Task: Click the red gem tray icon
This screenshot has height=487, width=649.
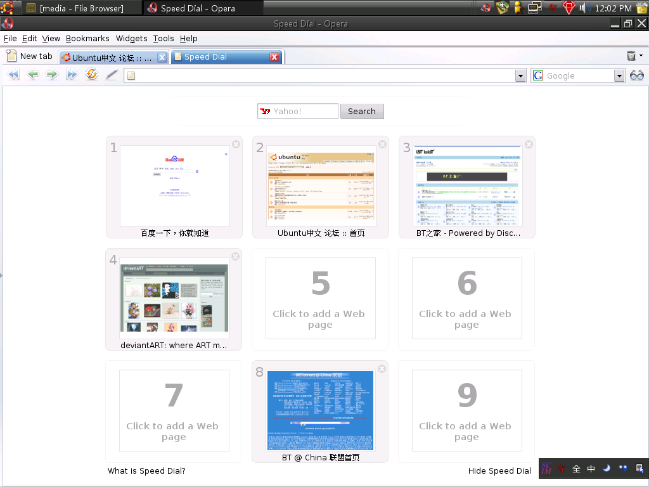Action: tap(569, 8)
